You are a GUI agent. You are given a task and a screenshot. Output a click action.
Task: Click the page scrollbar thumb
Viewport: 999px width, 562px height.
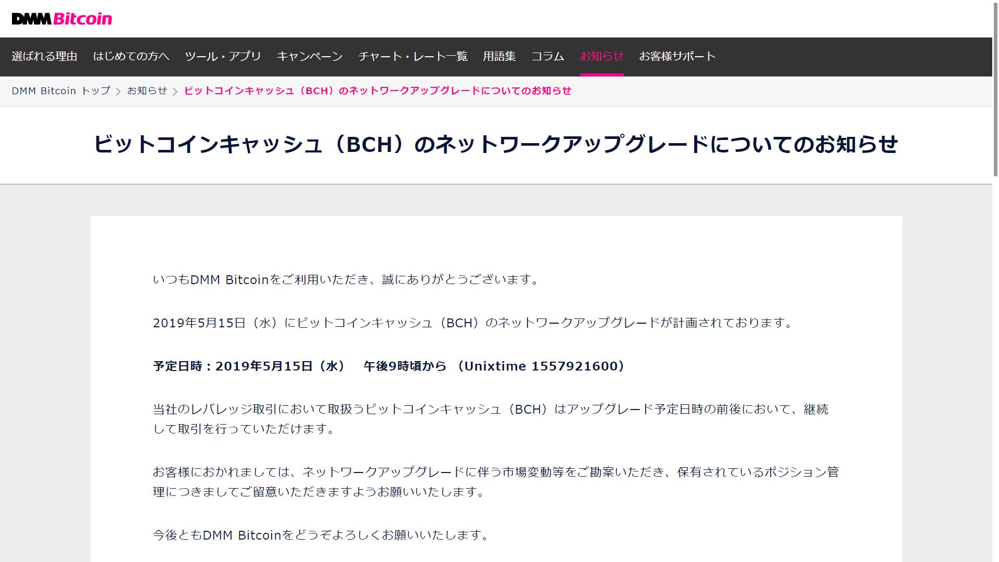(995, 88)
